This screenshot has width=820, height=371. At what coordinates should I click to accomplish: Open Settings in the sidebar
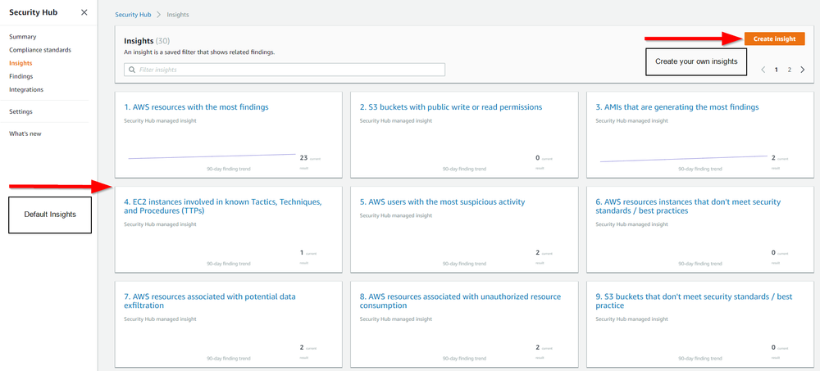pos(20,112)
